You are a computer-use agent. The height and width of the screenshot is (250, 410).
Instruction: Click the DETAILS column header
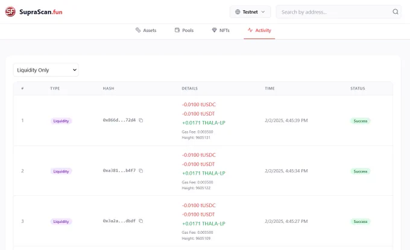click(x=189, y=89)
